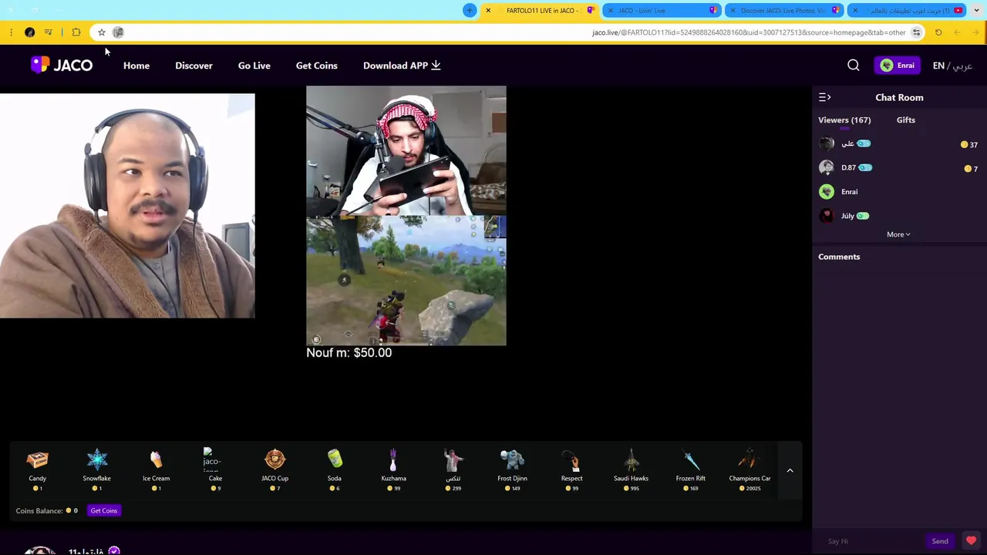Send the Frost Djinn gift
The width and height of the screenshot is (987, 555).
coord(512,469)
